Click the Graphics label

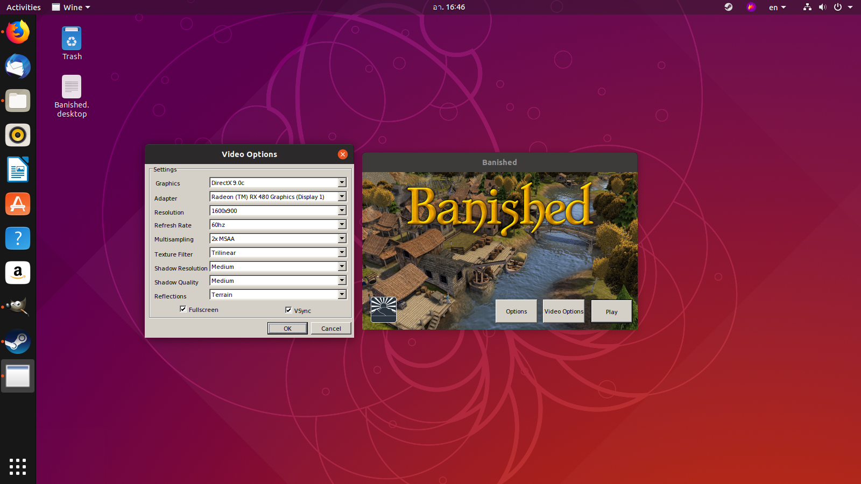(x=168, y=183)
